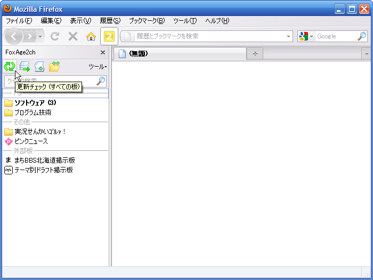The image size is (373, 280).
Task: Open a new tab with plus button
Action: point(255,53)
